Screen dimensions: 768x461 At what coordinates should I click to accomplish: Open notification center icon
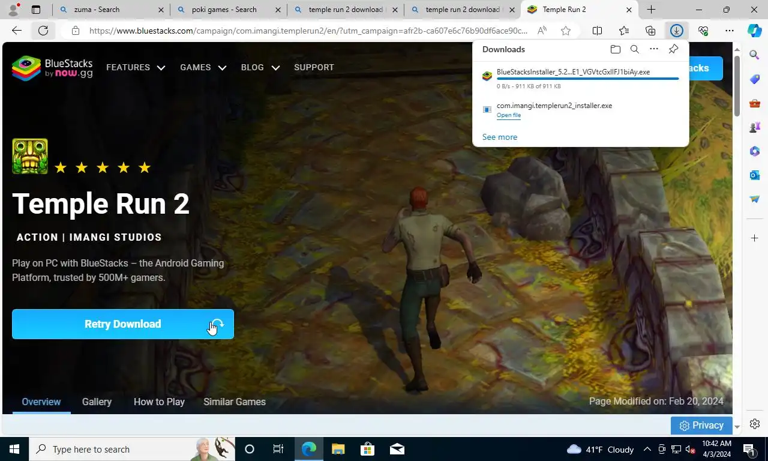coord(749,449)
